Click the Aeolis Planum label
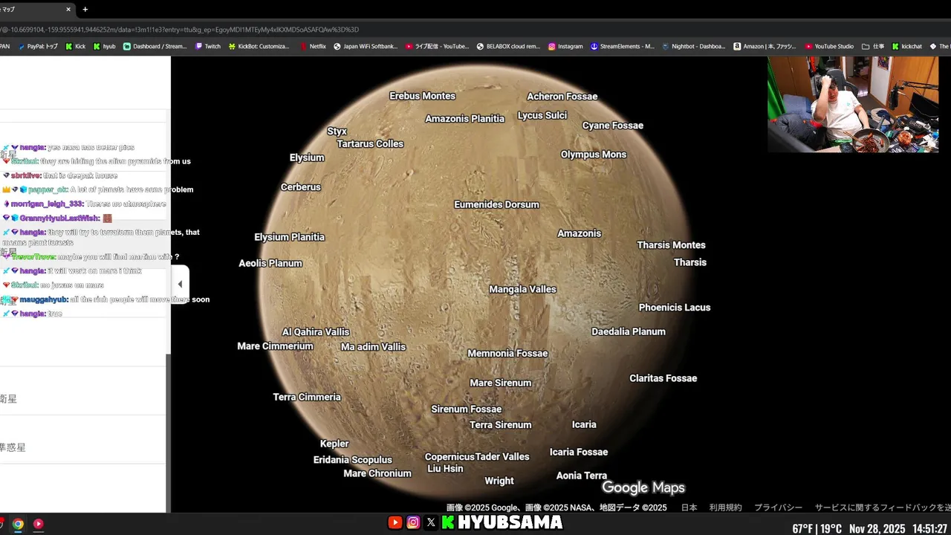Screen dimensions: 951x535 tap(270, 263)
